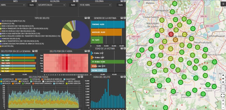Collapse the MES filter panel
Viewport: 226px width, 110px height.
pyautogui.click(x=33, y=1)
